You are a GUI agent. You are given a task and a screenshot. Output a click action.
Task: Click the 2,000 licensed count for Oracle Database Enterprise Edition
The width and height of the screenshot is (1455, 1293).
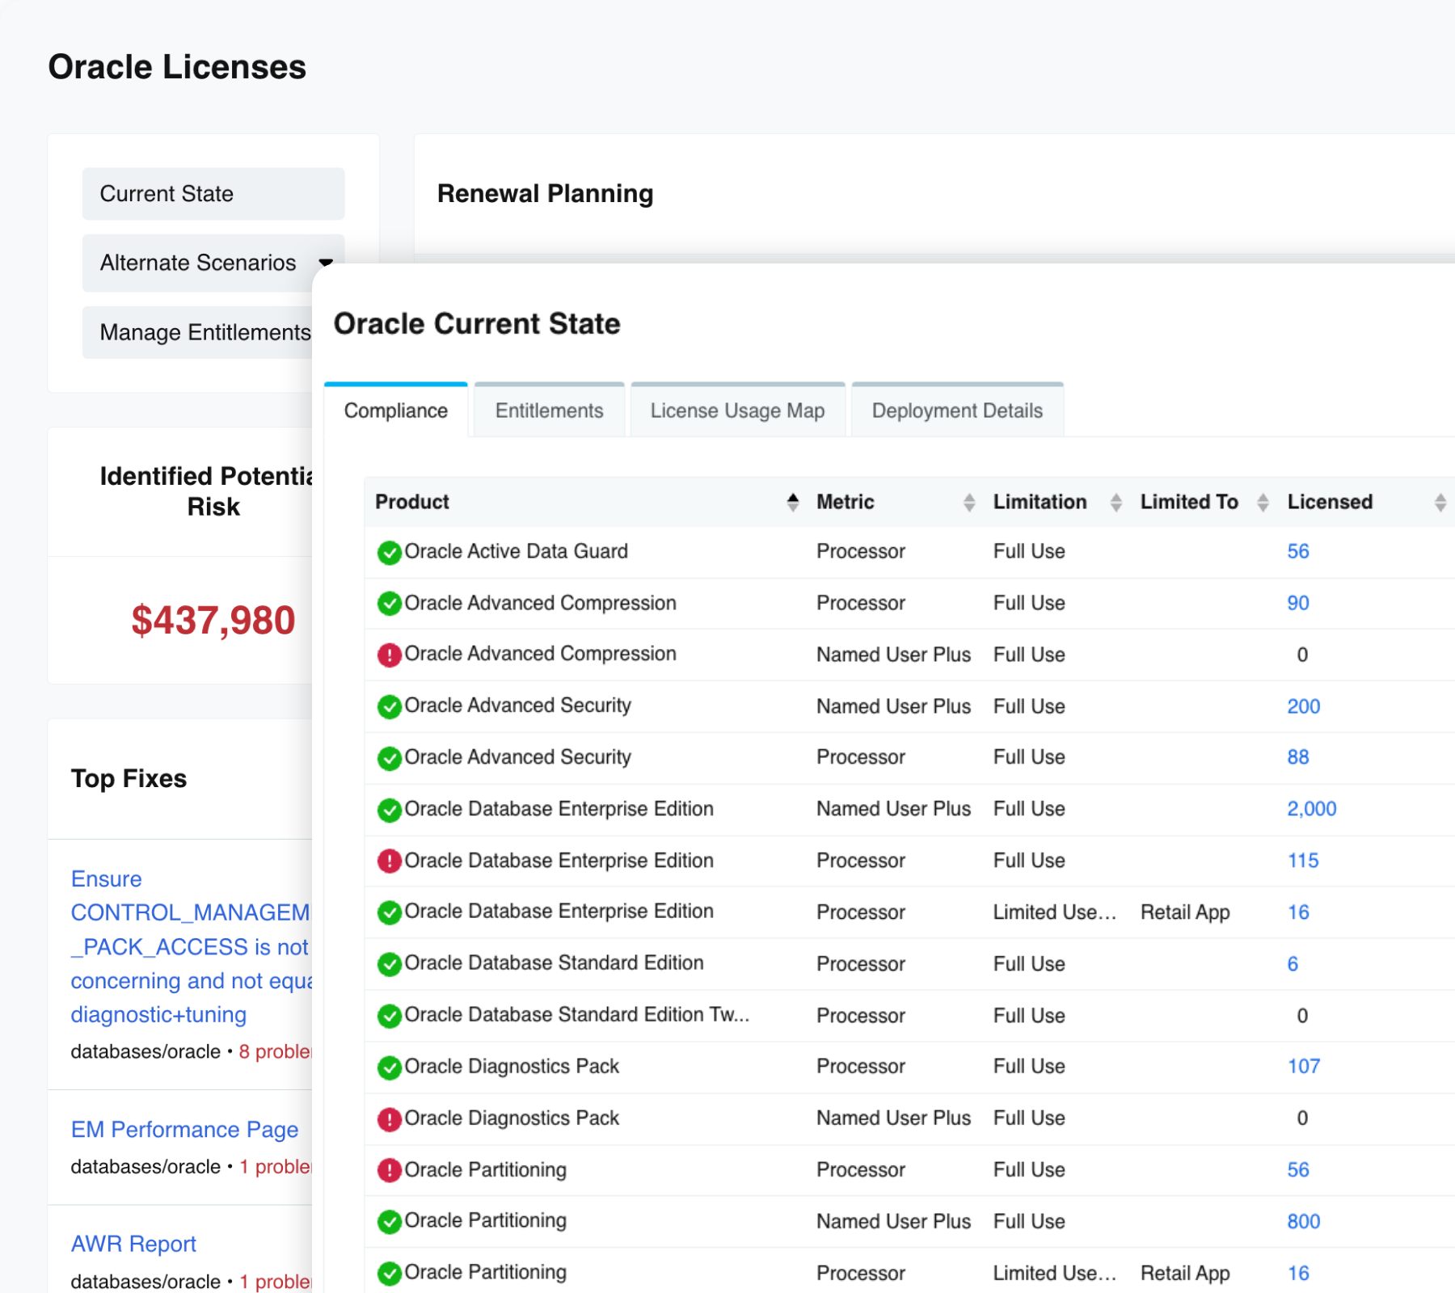(1311, 809)
